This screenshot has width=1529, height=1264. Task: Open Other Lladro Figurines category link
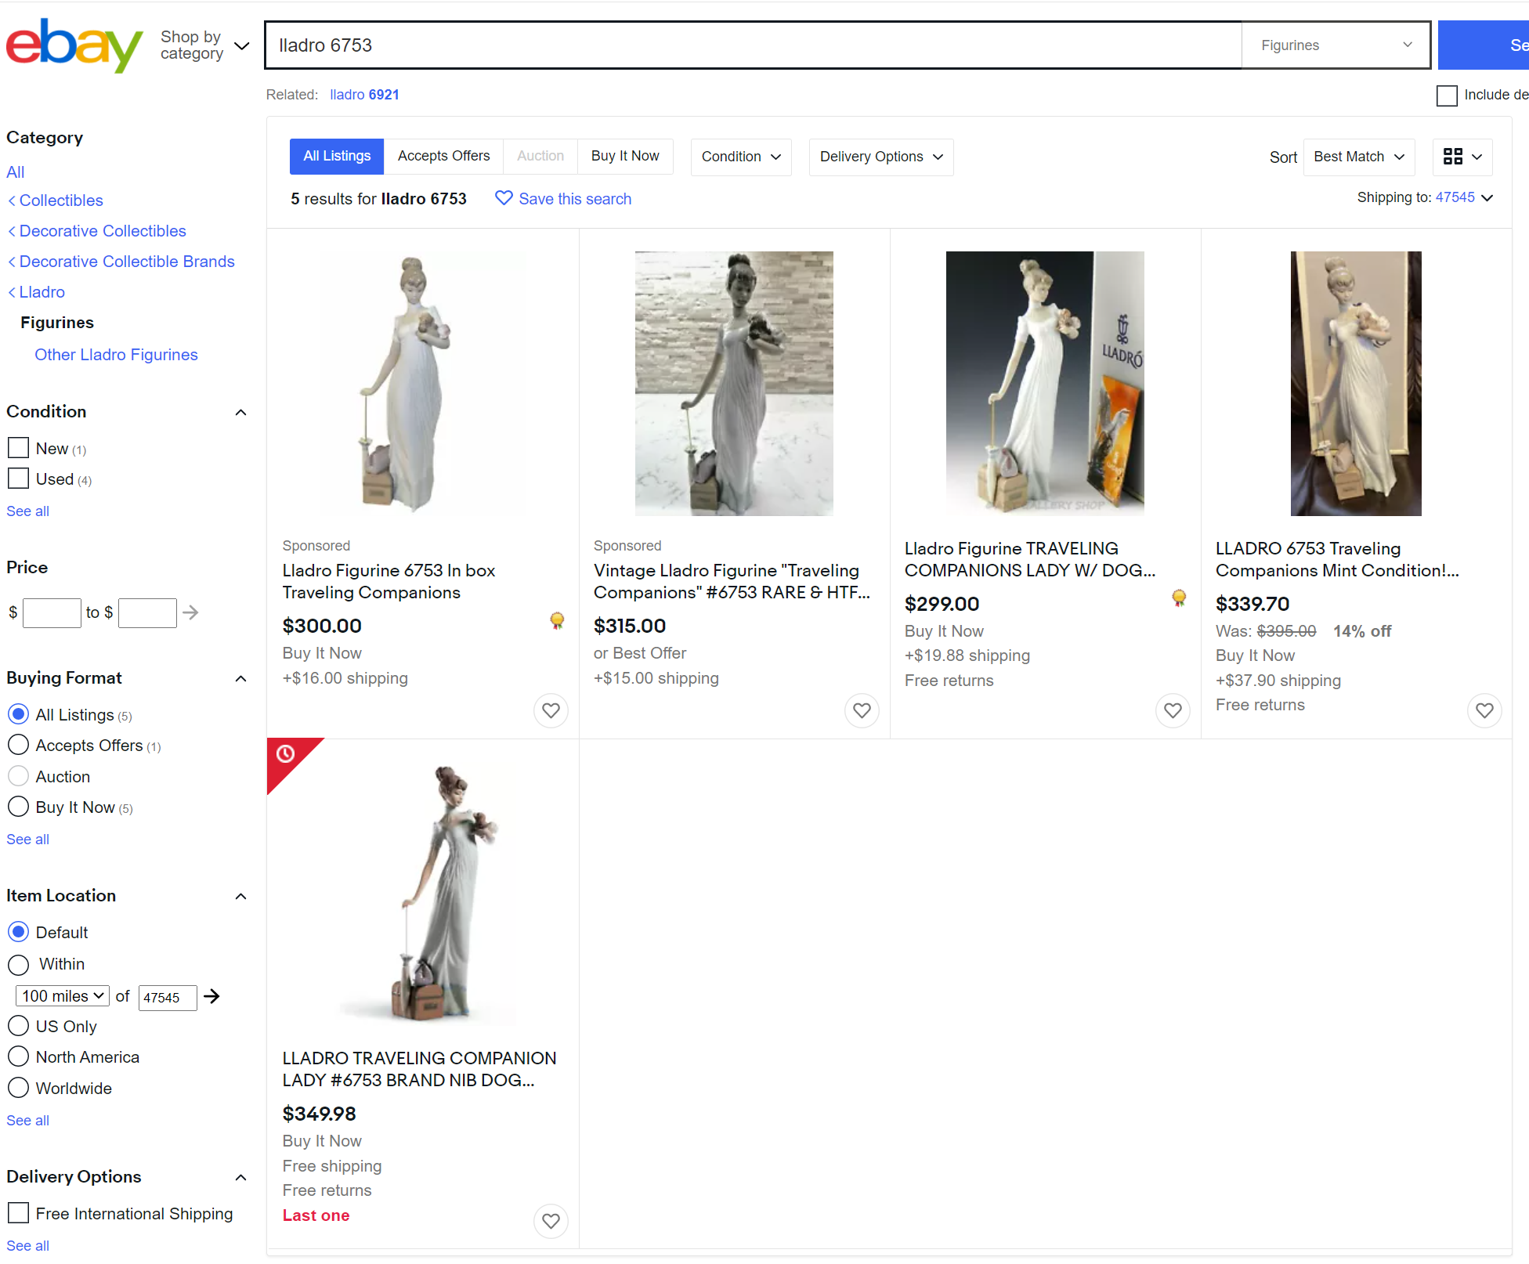[x=116, y=355]
